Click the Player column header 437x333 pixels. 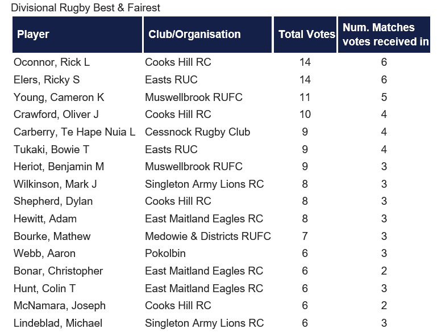77,35
